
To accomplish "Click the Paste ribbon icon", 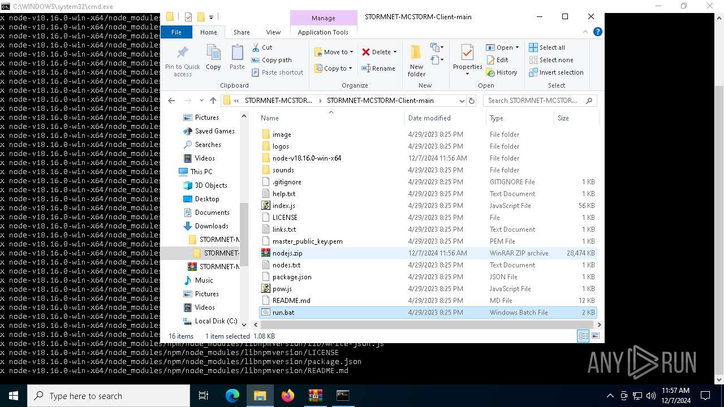I will pyautogui.click(x=237, y=58).
